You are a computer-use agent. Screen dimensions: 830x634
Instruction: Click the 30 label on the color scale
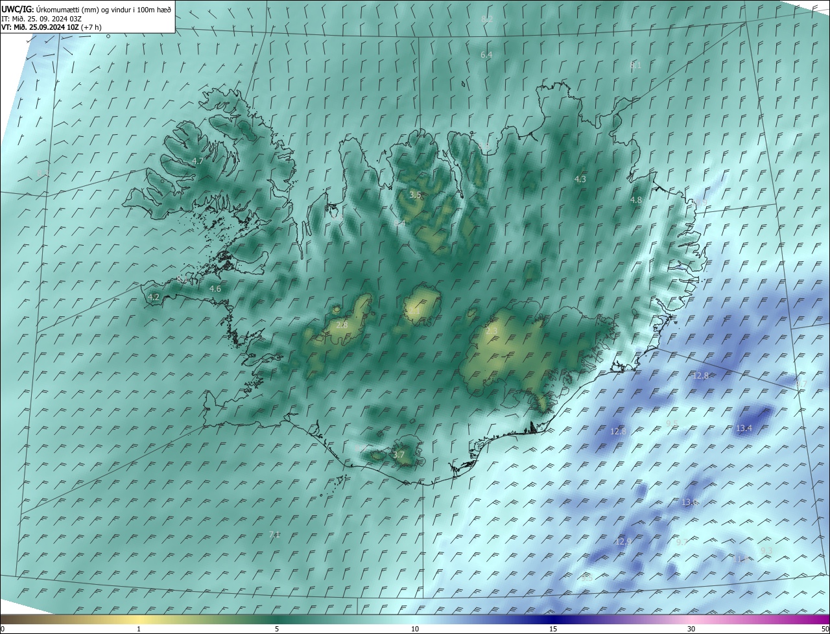pos(691,629)
